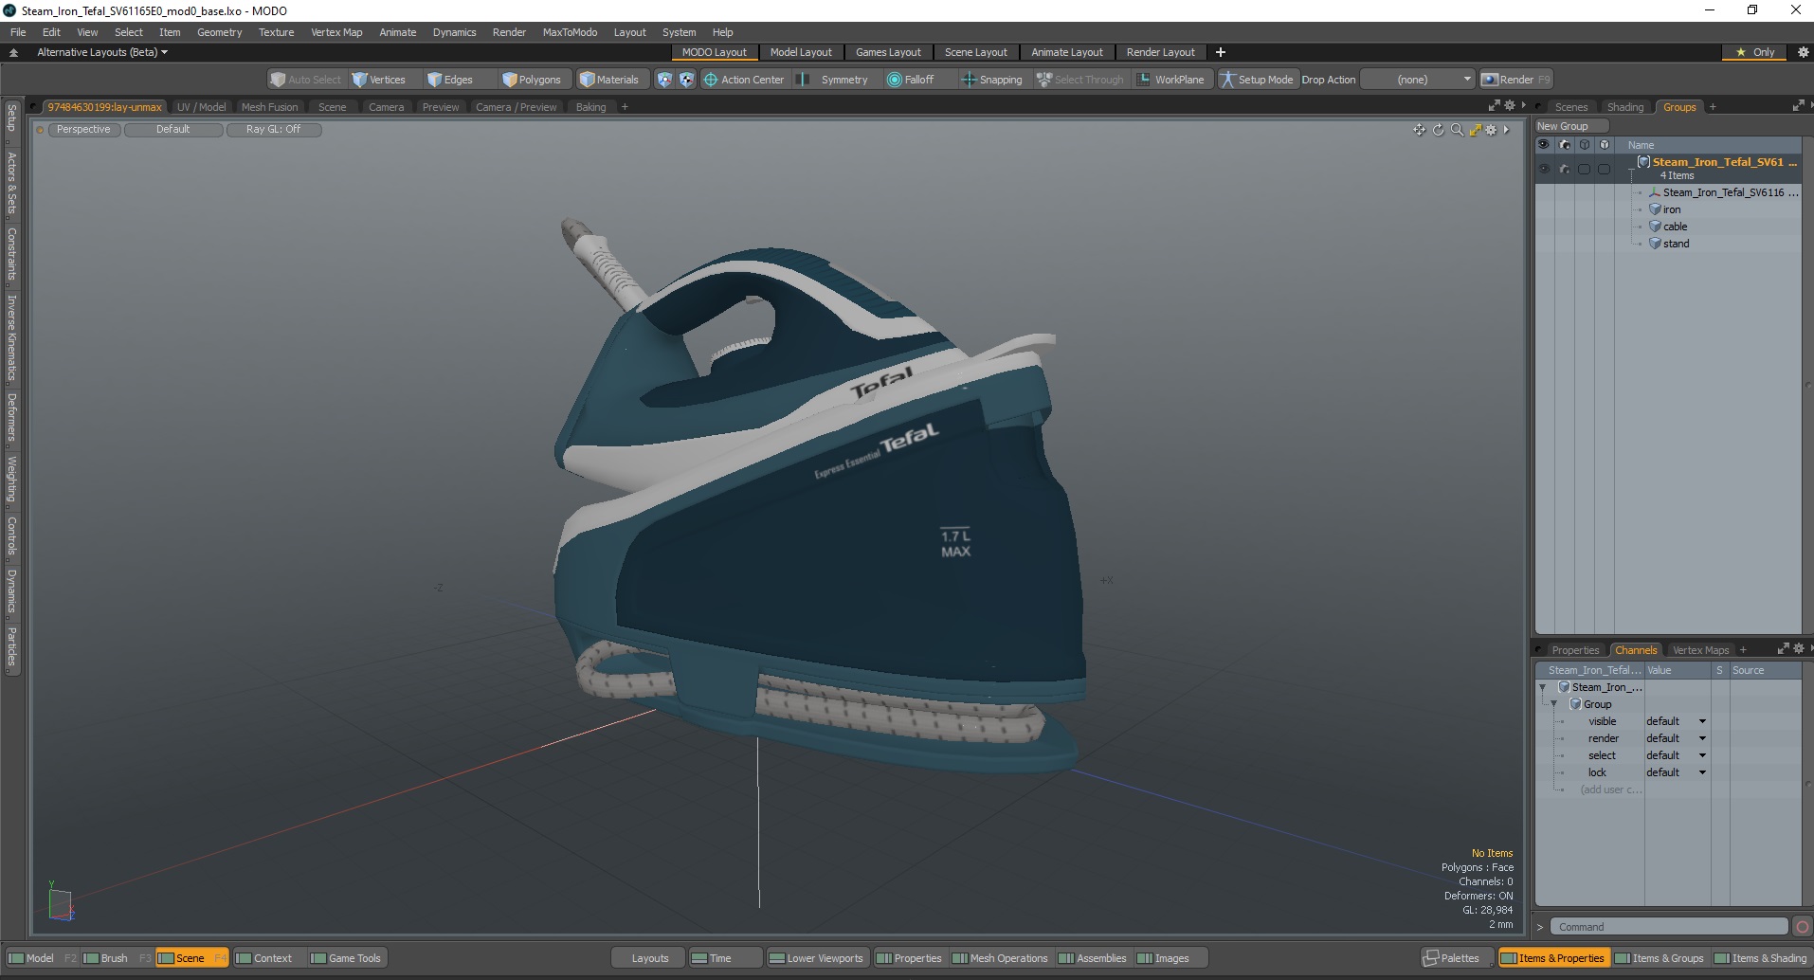This screenshot has height=980, width=1814.
Task: Open the Geometry menu
Action: [x=219, y=32]
